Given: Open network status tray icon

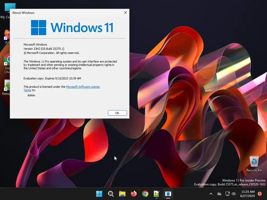Looking at the screenshot, I should (x=227, y=194).
